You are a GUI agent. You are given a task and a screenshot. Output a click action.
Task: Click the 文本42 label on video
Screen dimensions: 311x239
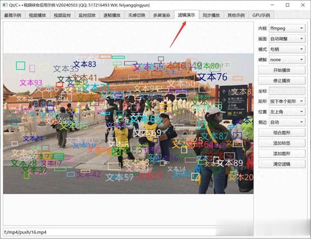click(88, 174)
